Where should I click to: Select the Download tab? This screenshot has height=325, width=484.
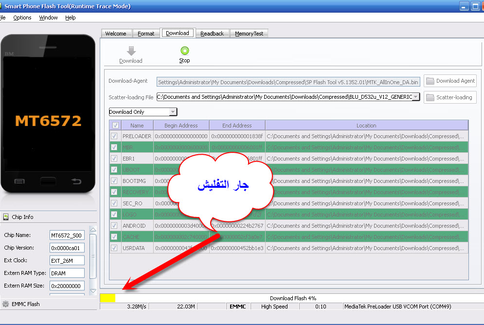(x=178, y=33)
